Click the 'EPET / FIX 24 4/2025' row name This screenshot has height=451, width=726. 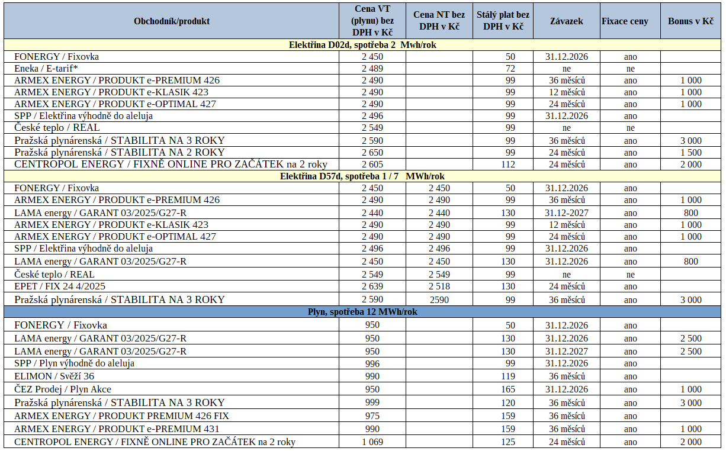click(60, 286)
